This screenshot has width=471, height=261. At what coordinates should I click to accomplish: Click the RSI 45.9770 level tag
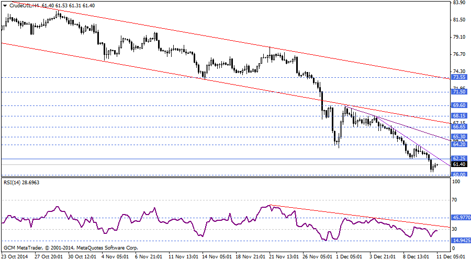click(461, 217)
